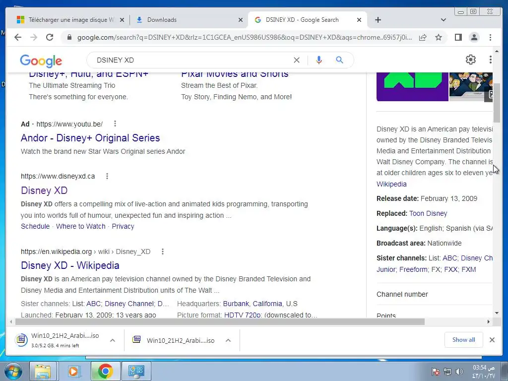Open Wikipedia link in knowledge panel
This screenshot has height=381, width=508.
tap(391, 184)
